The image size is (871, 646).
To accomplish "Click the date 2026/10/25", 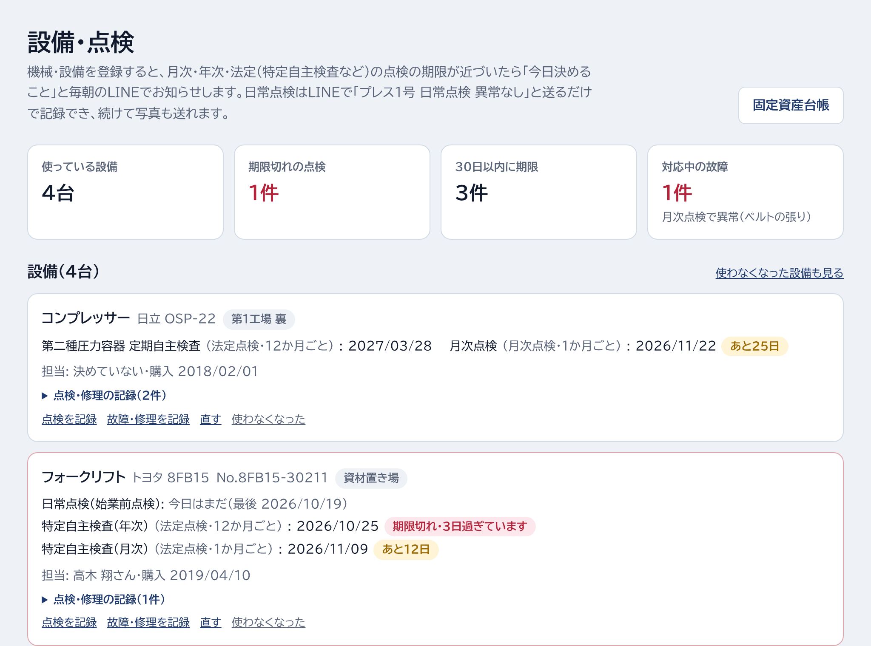I will click(338, 526).
